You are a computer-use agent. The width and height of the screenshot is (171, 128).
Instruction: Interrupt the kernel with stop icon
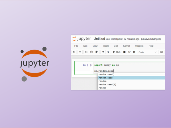pos(124,52)
